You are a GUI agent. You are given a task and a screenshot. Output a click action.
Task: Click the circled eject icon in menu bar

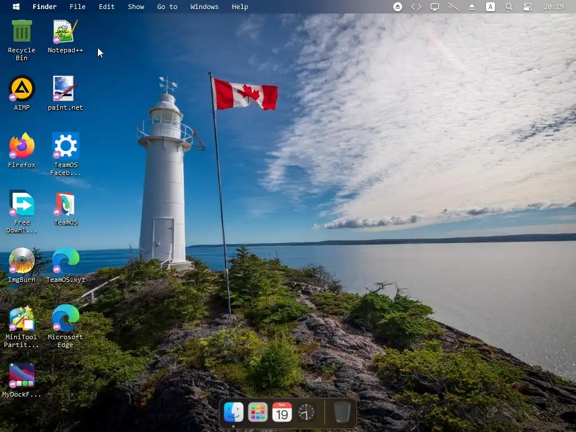[x=398, y=7]
